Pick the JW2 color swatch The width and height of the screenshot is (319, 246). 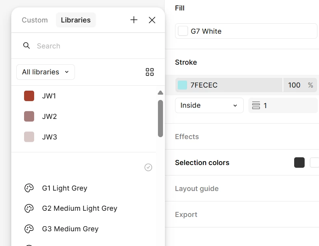point(29,116)
